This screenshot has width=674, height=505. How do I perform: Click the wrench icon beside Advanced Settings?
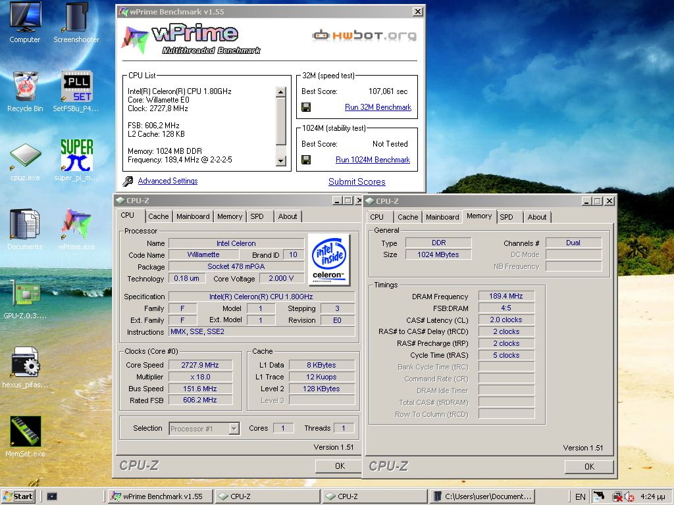(128, 181)
